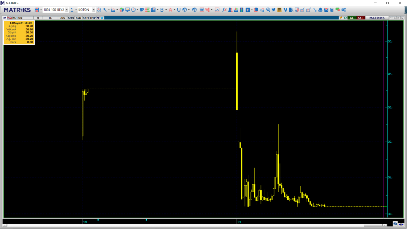
Task: Toggle the SVD button
Action: tap(78, 18)
